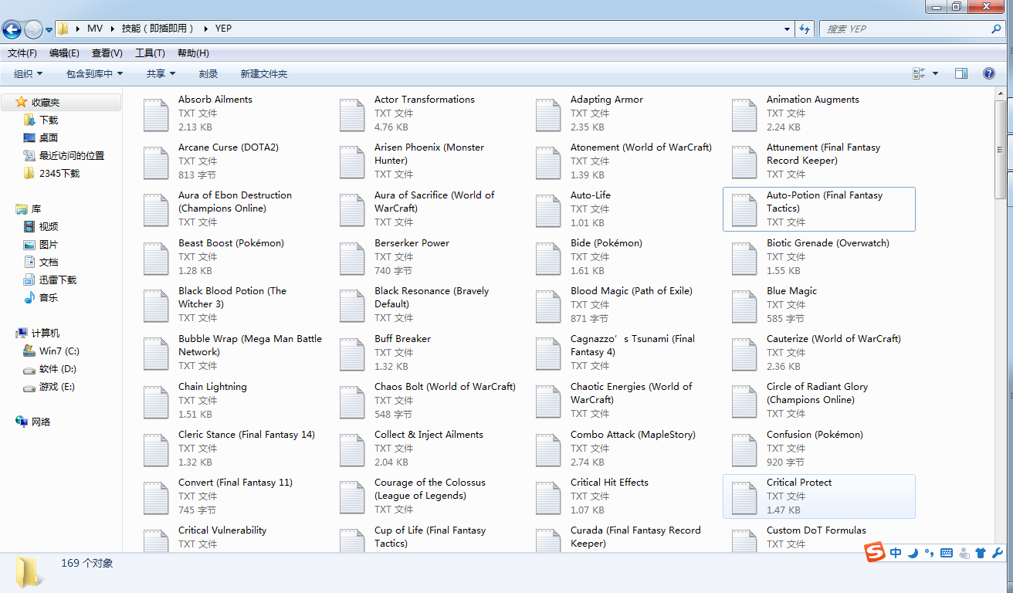Screen dimensions: 1013x593
Task: Open 下载 in the favorites sidebar
Action: click(49, 120)
